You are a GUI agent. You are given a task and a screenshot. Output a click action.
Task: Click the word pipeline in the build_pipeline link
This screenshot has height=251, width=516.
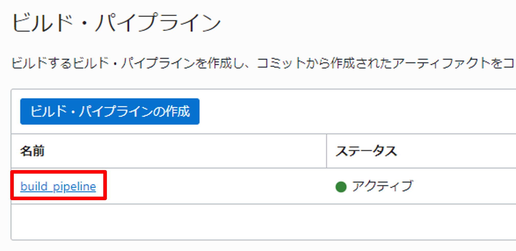[x=74, y=187]
